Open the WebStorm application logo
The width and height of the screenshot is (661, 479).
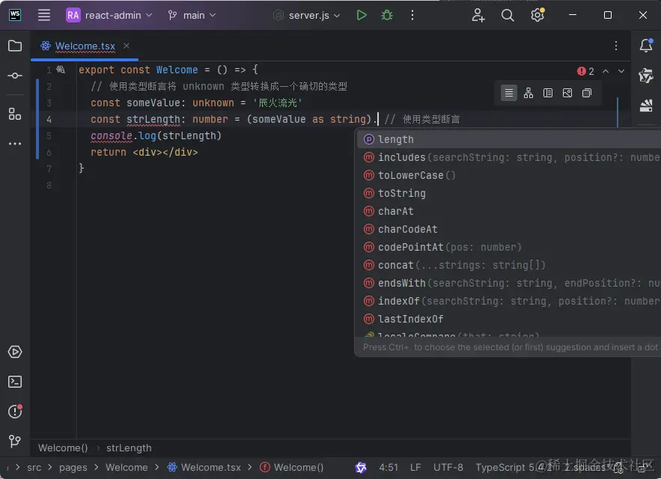coord(15,15)
